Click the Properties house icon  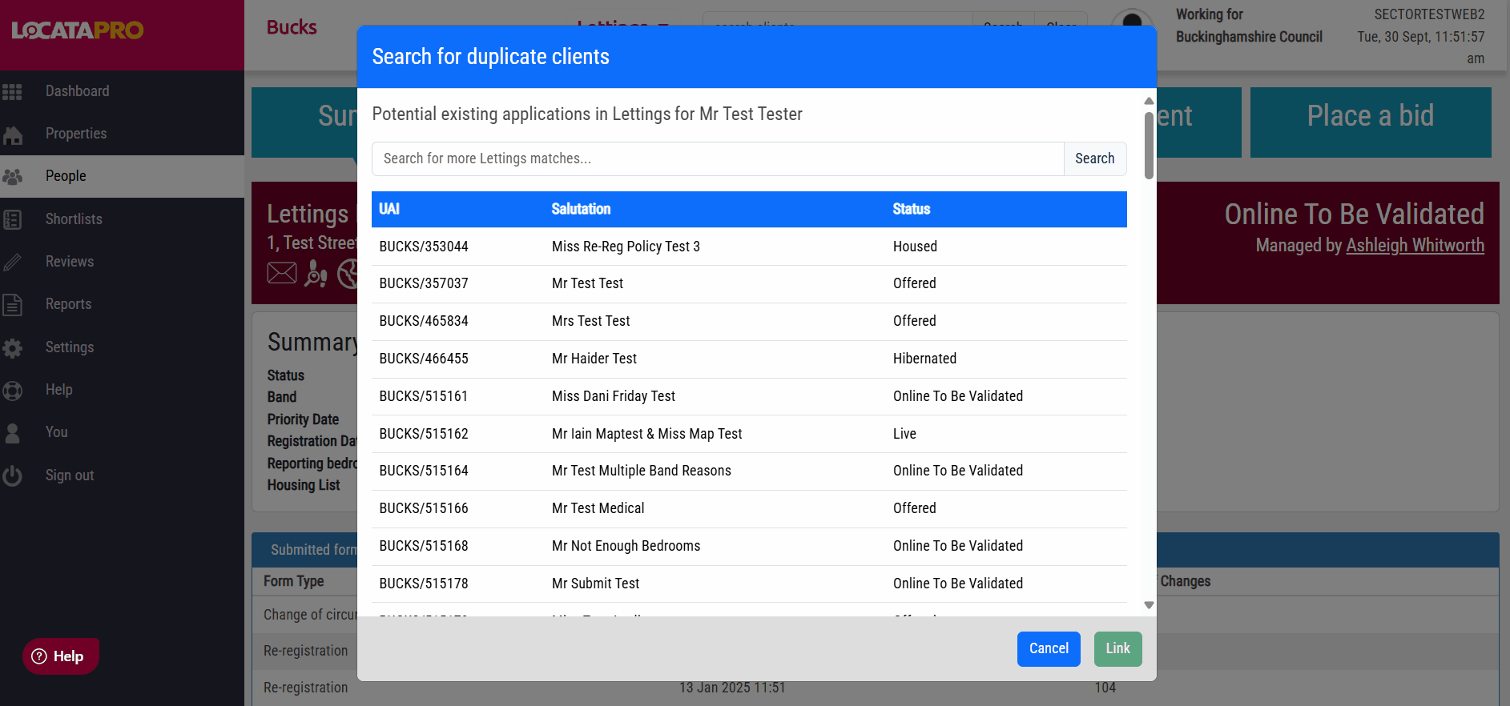[12, 134]
